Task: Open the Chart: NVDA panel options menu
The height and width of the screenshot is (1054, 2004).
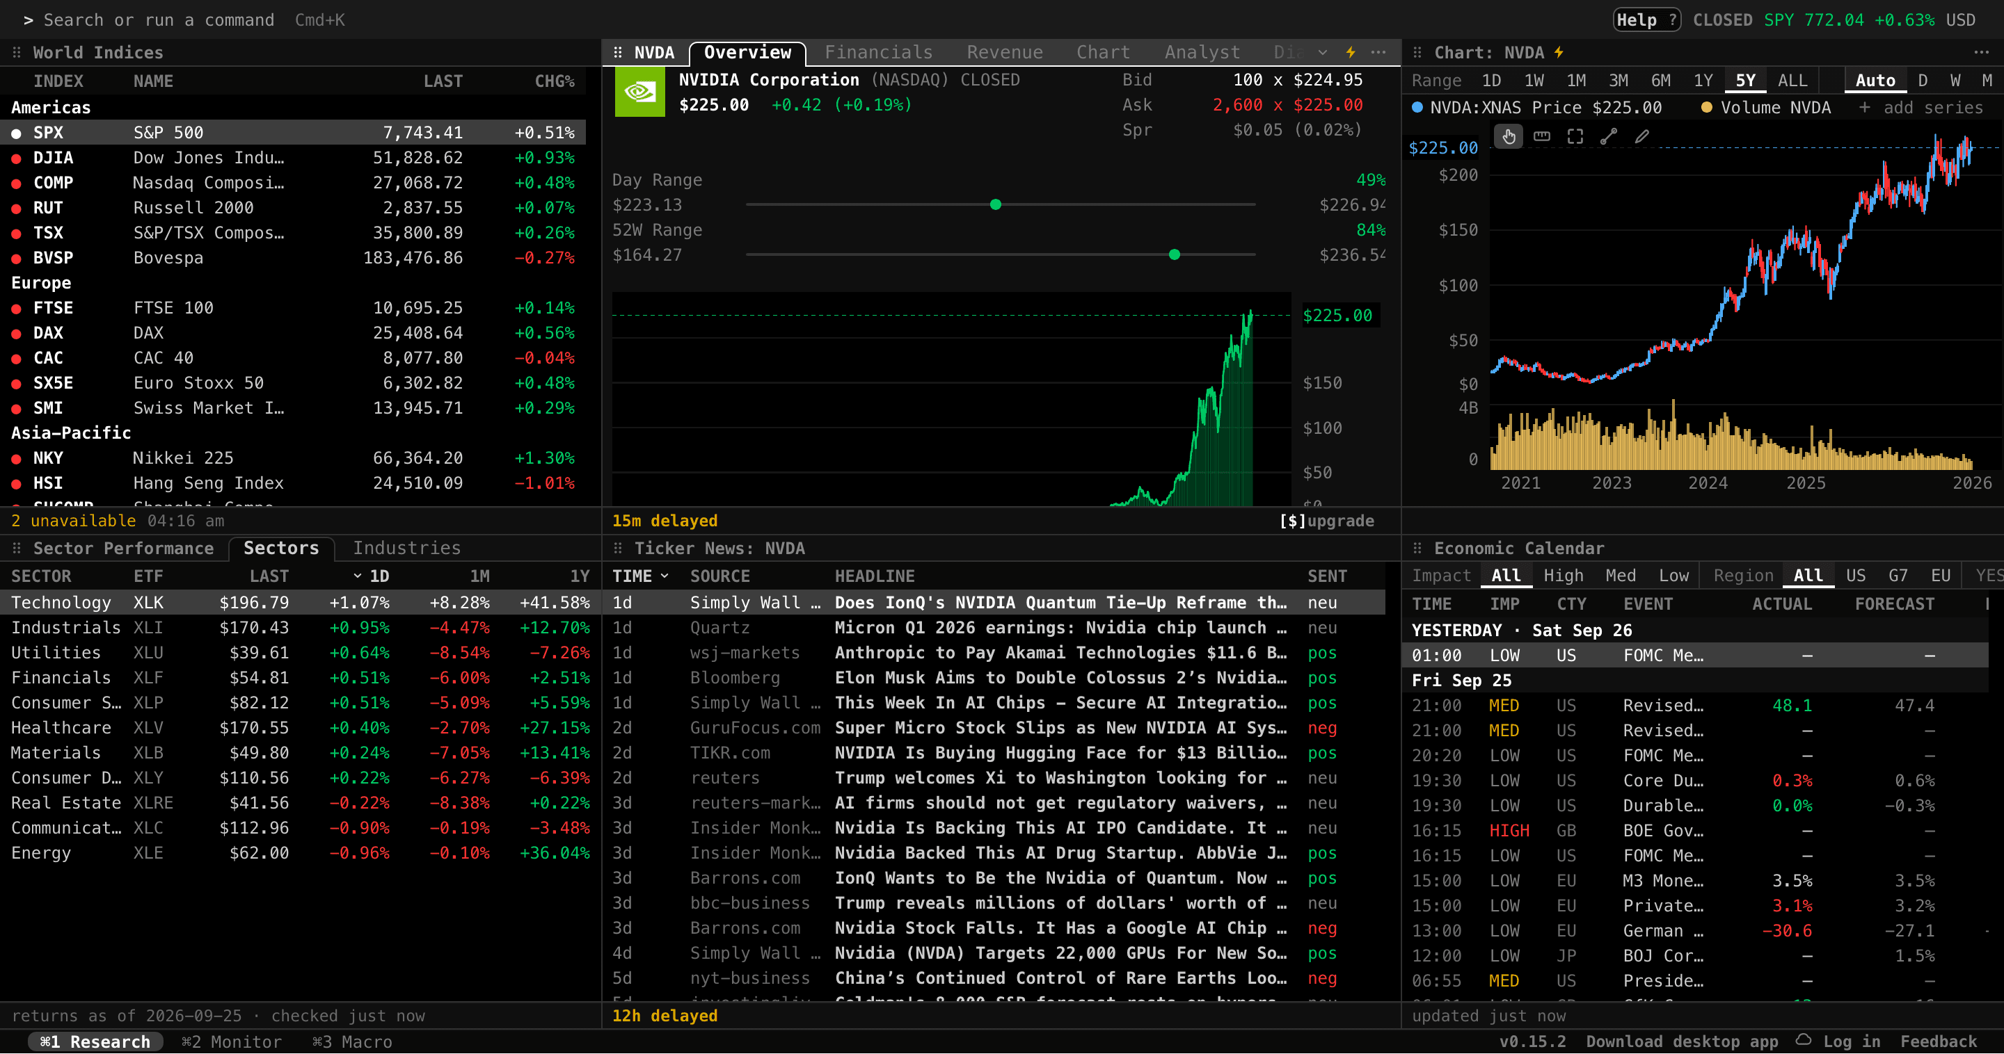Action: [x=1980, y=52]
